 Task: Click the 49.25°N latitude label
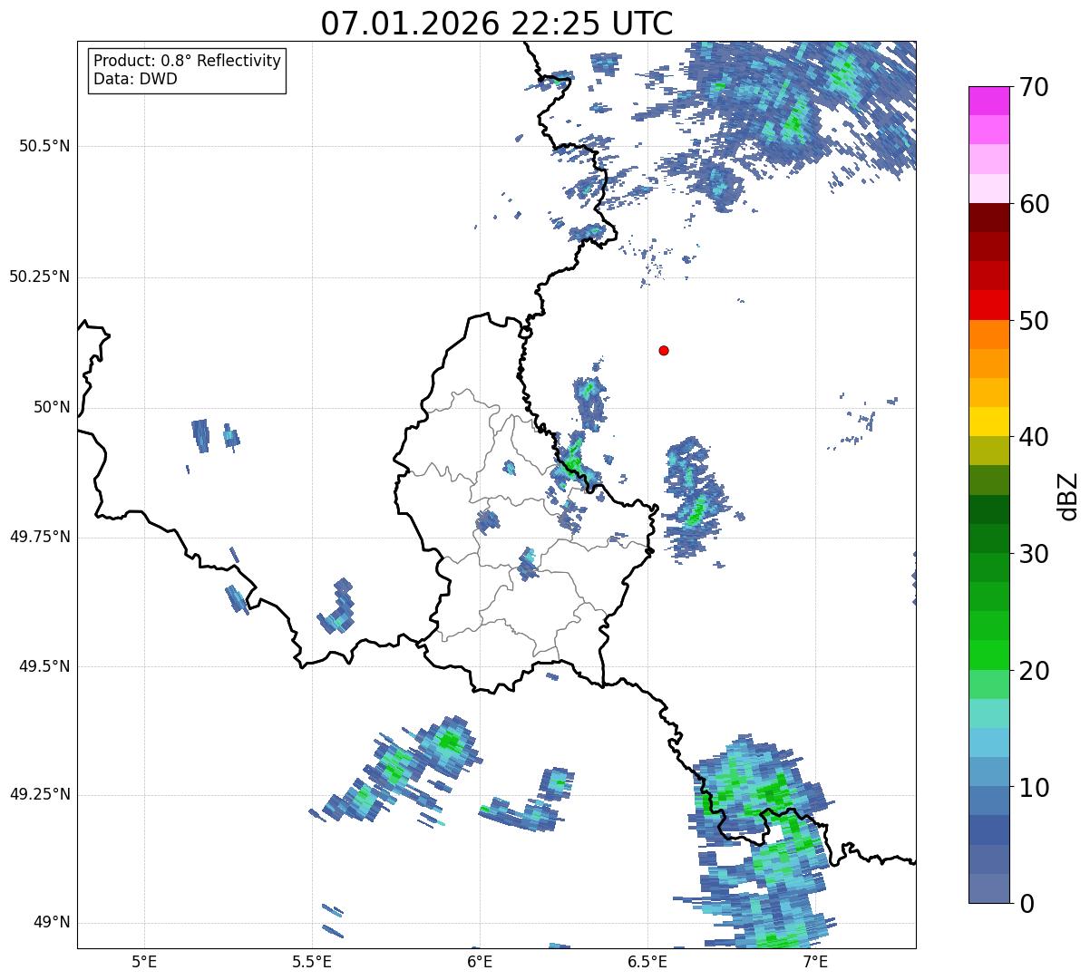tap(40, 794)
